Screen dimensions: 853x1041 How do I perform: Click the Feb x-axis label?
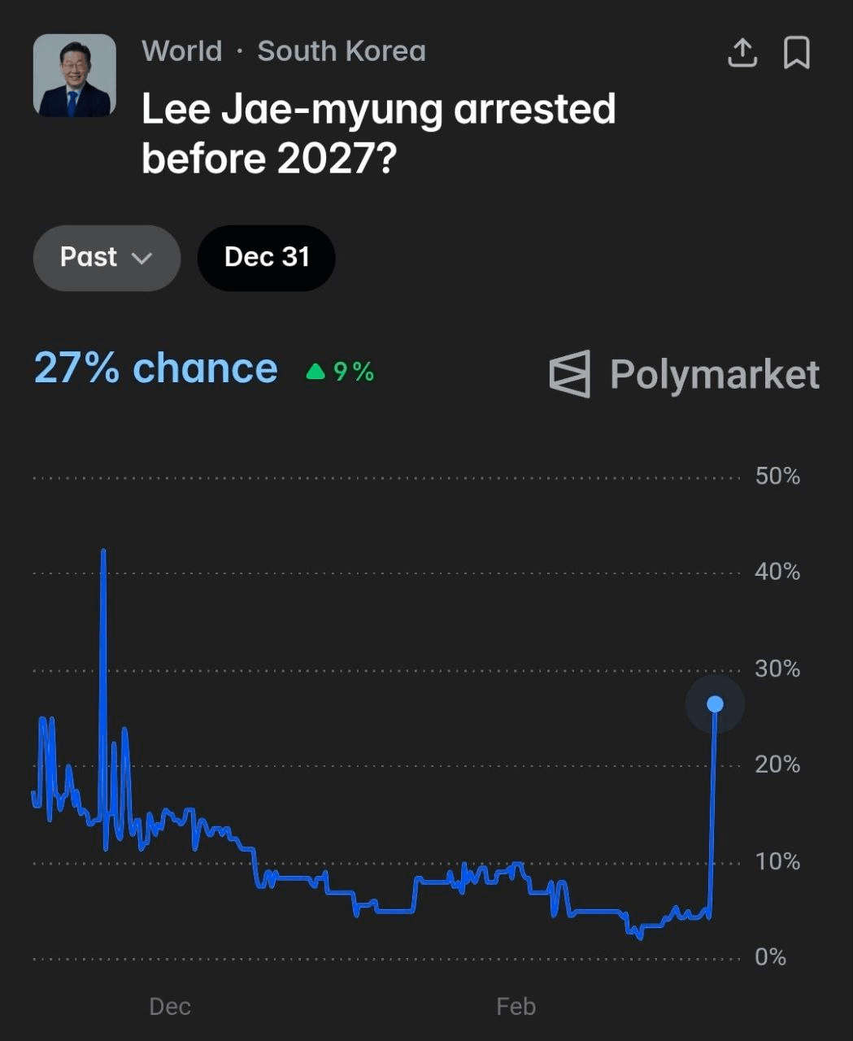click(516, 1007)
